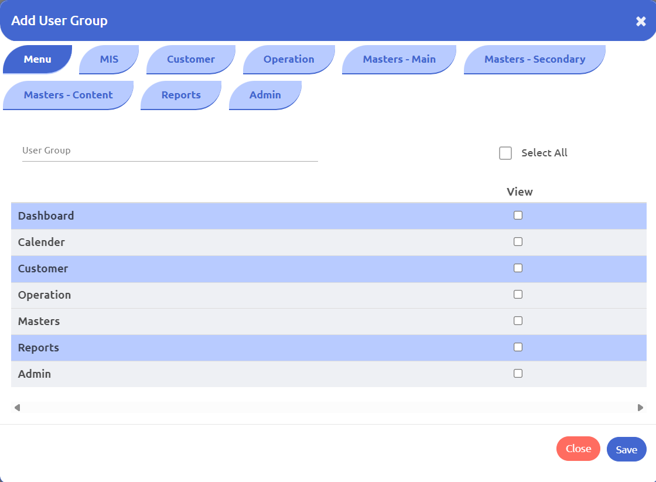Open the Customer tab

(190, 59)
